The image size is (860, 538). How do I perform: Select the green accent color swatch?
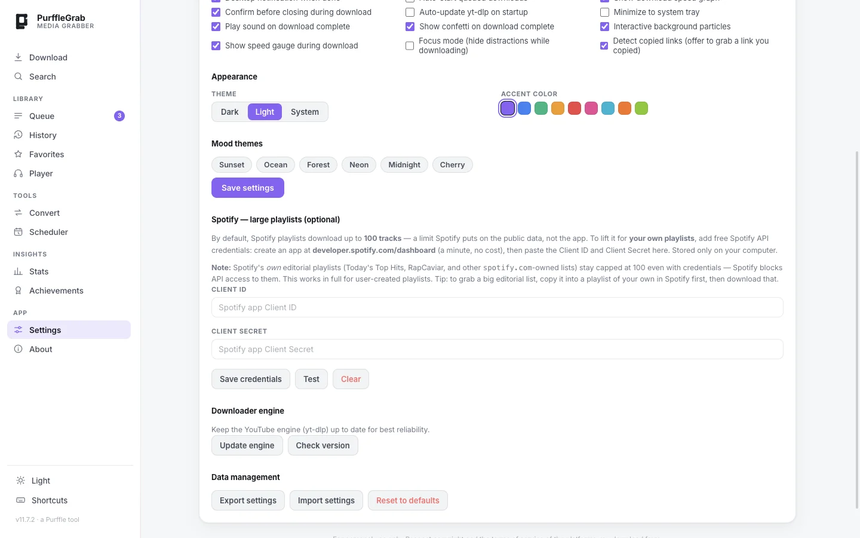pos(541,108)
